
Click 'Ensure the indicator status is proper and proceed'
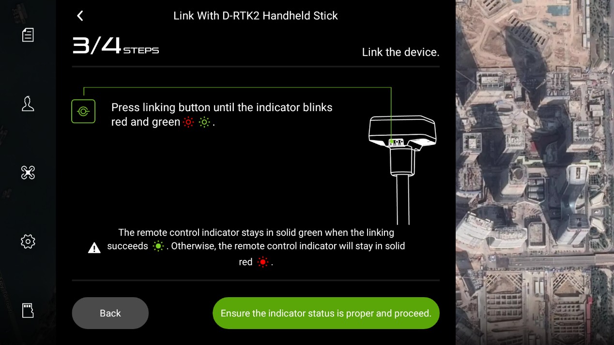[x=326, y=313]
